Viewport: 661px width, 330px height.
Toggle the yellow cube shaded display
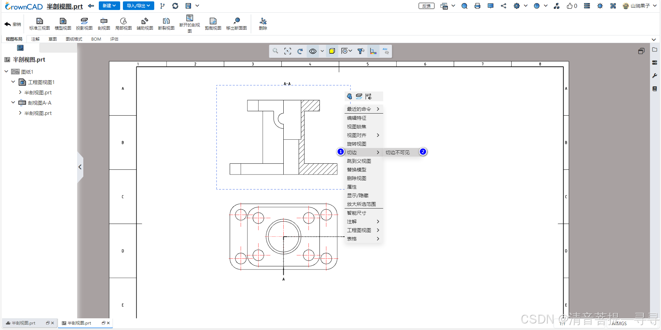click(x=332, y=51)
